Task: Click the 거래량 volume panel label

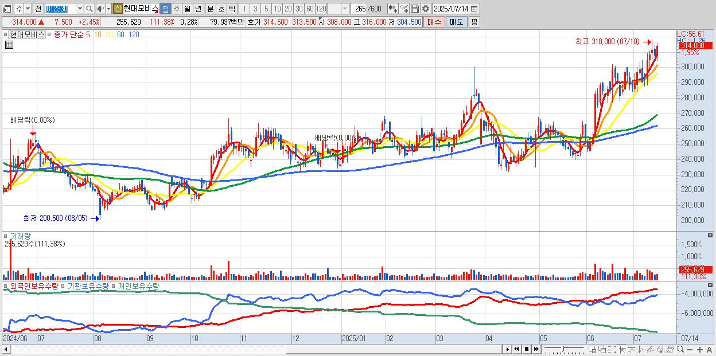Action: pyautogui.click(x=21, y=236)
